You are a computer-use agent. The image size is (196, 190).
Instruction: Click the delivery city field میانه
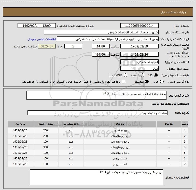tap(139, 69)
